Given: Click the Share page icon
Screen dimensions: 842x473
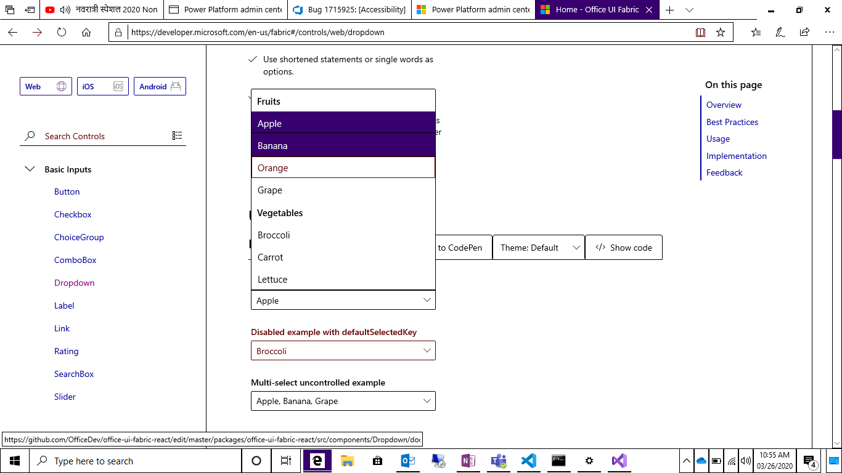Looking at the screenshot, I should pos(804,32).
